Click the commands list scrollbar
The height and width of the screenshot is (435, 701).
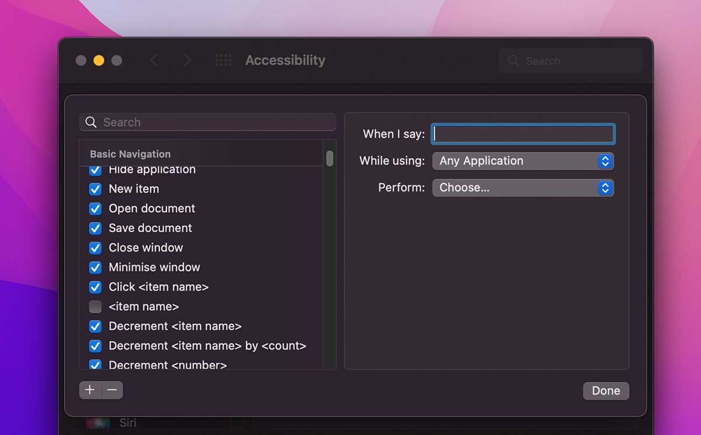coord(329,158)
